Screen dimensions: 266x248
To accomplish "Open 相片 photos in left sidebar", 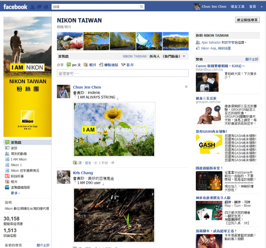I will [14, 182].
